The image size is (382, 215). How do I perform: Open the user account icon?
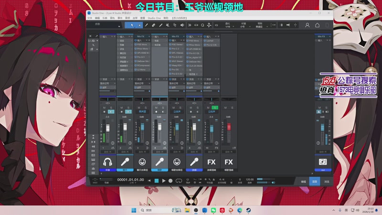click(x=307, y=25)
